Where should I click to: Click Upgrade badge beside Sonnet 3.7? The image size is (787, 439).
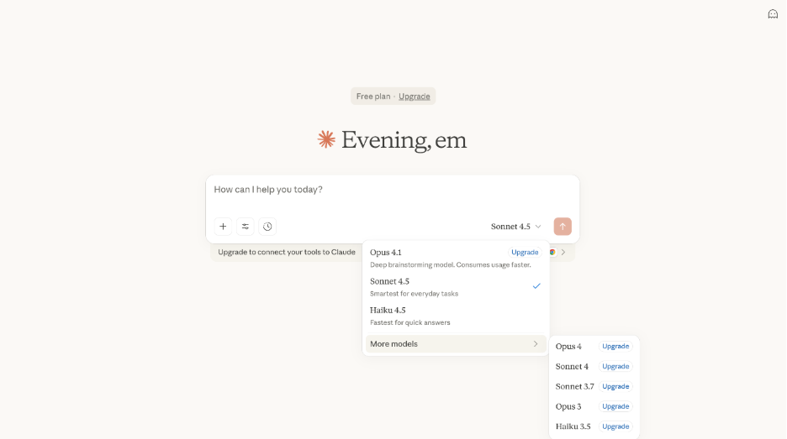[615, 386]
